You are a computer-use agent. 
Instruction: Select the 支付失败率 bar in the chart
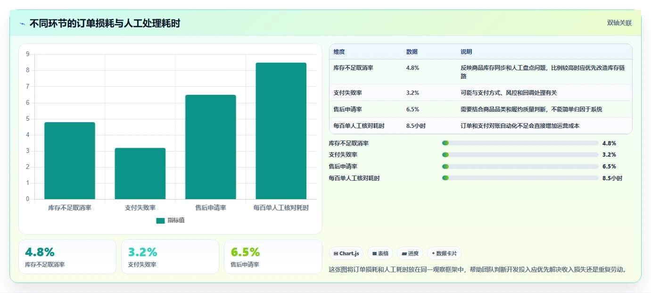tap(140, 174)
